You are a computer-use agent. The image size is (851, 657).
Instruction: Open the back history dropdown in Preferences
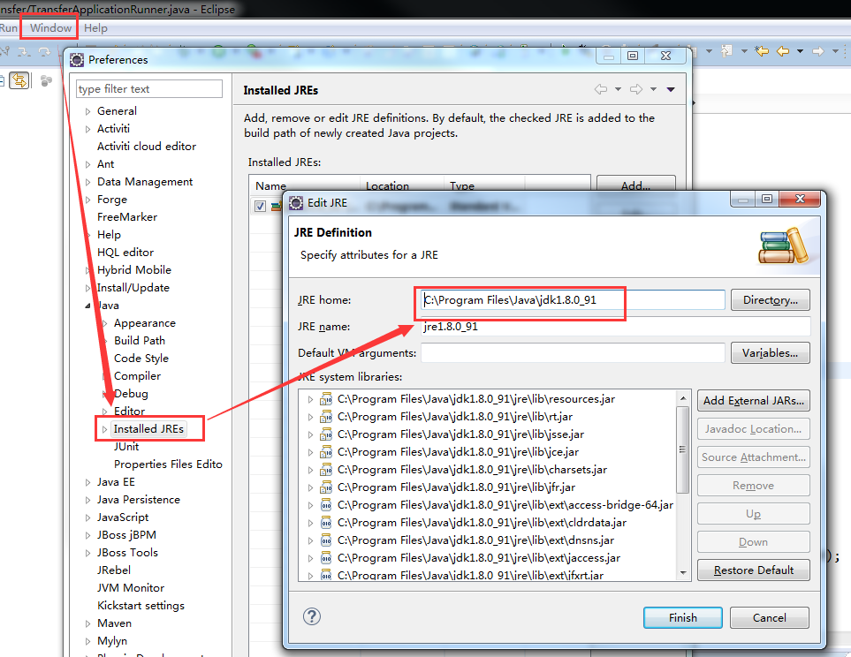click(x=618, y=89)
